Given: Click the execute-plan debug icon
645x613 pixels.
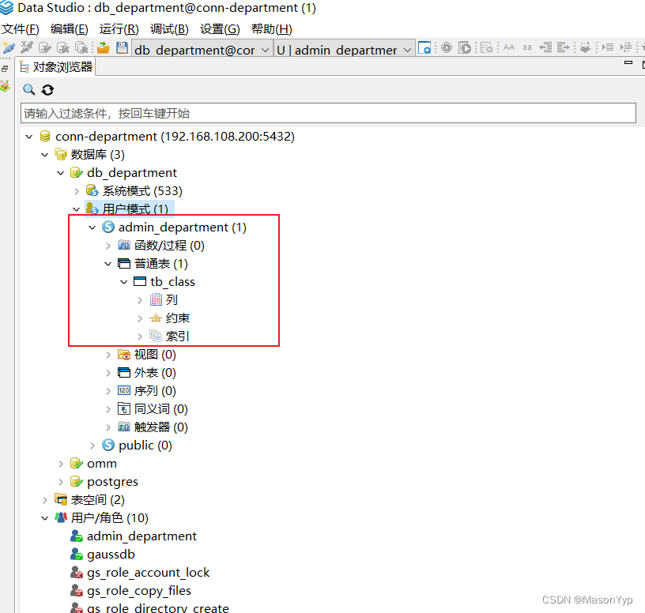Looking at the screenshot, I should (x=466, y=47).
